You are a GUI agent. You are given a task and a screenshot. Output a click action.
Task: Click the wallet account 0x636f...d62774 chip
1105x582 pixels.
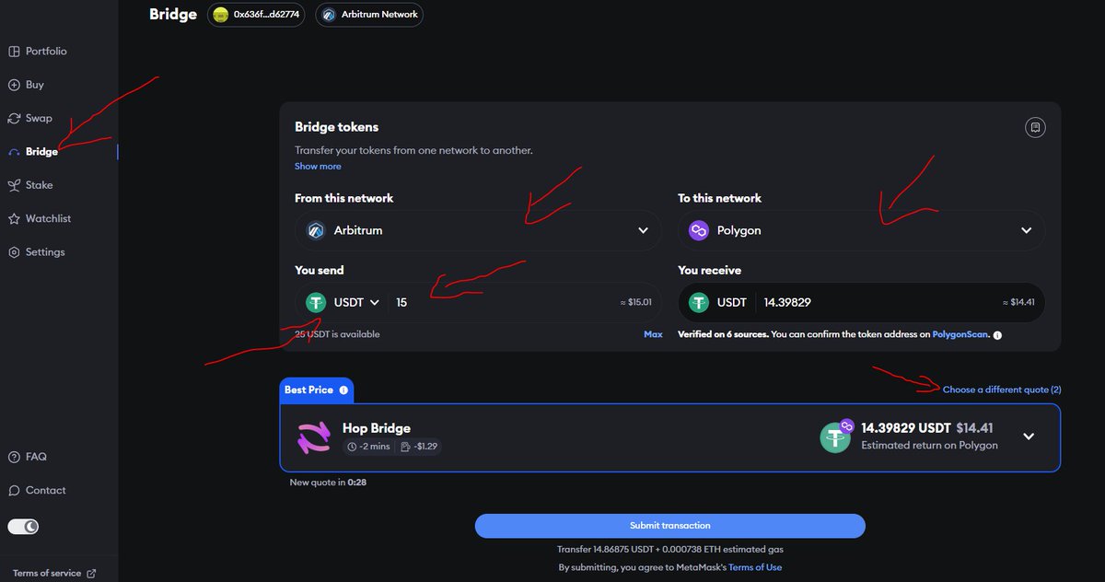point(256,14)
